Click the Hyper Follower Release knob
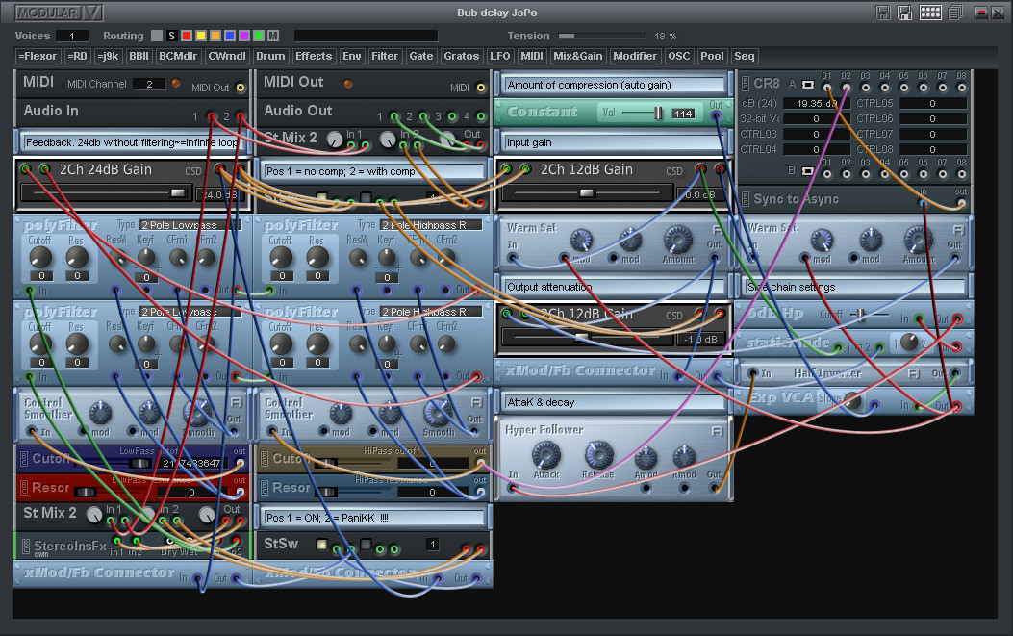This screenshot has width=1013, height=636. tap(598, 455)
